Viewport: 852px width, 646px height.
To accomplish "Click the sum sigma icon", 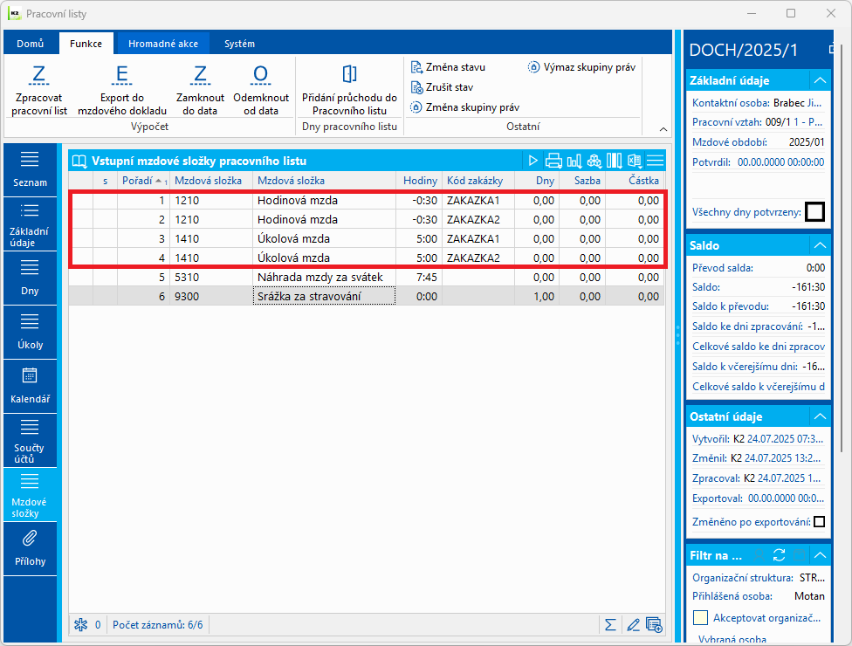I will pyautogui.click(x=610, y=625).
